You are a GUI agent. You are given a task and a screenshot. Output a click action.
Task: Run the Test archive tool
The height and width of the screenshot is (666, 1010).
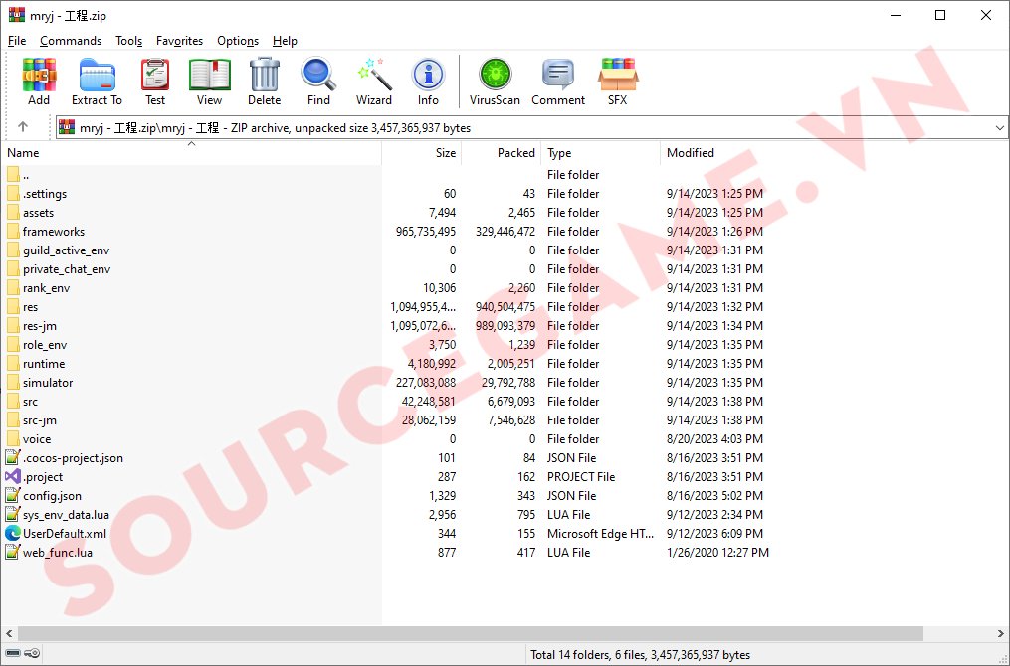[x=155, y=81]
